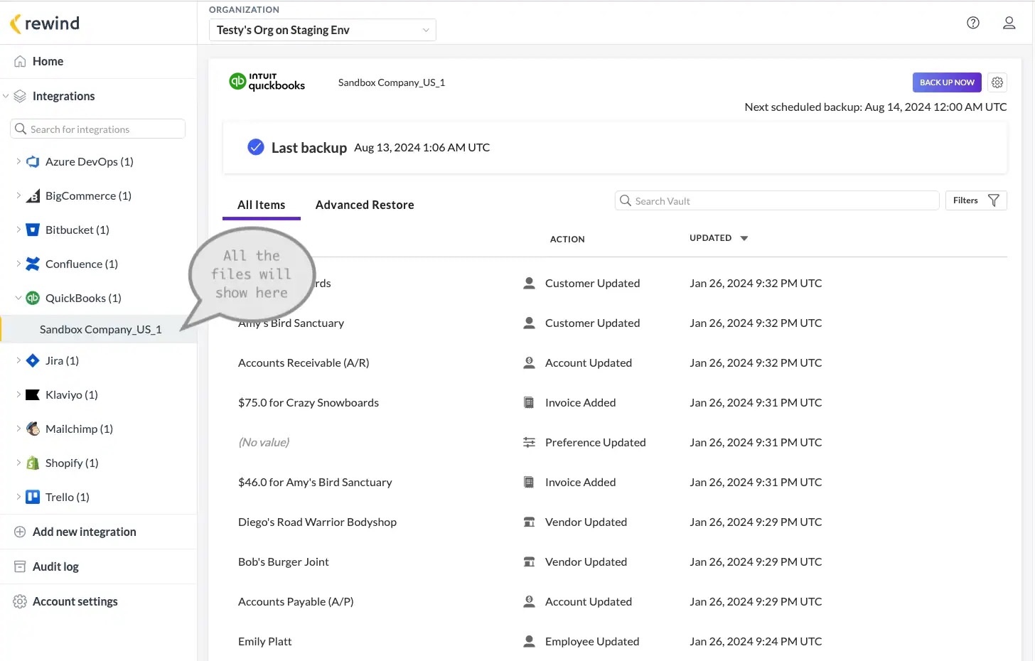Click the Search Vault field

(777, 200)
